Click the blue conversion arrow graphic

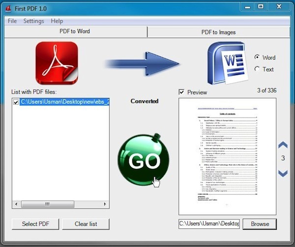tap(142, 63)
